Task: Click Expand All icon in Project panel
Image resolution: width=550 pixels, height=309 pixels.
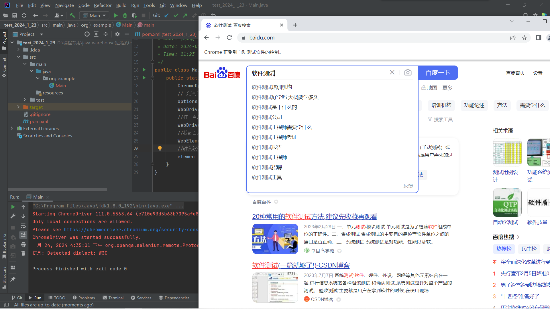Action: tap(96, 34)
